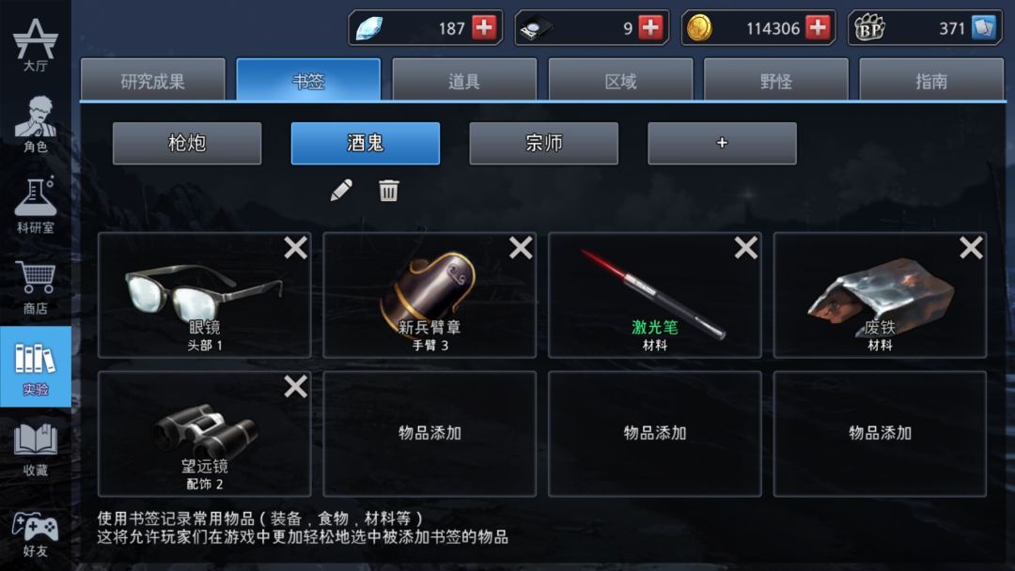Open the 商店 shopping cart
1015x571 pixels.
coord(36,286)
